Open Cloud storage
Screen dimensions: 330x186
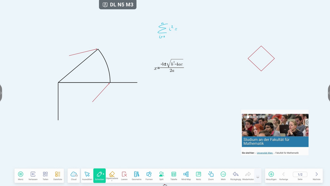click(74, 176)
